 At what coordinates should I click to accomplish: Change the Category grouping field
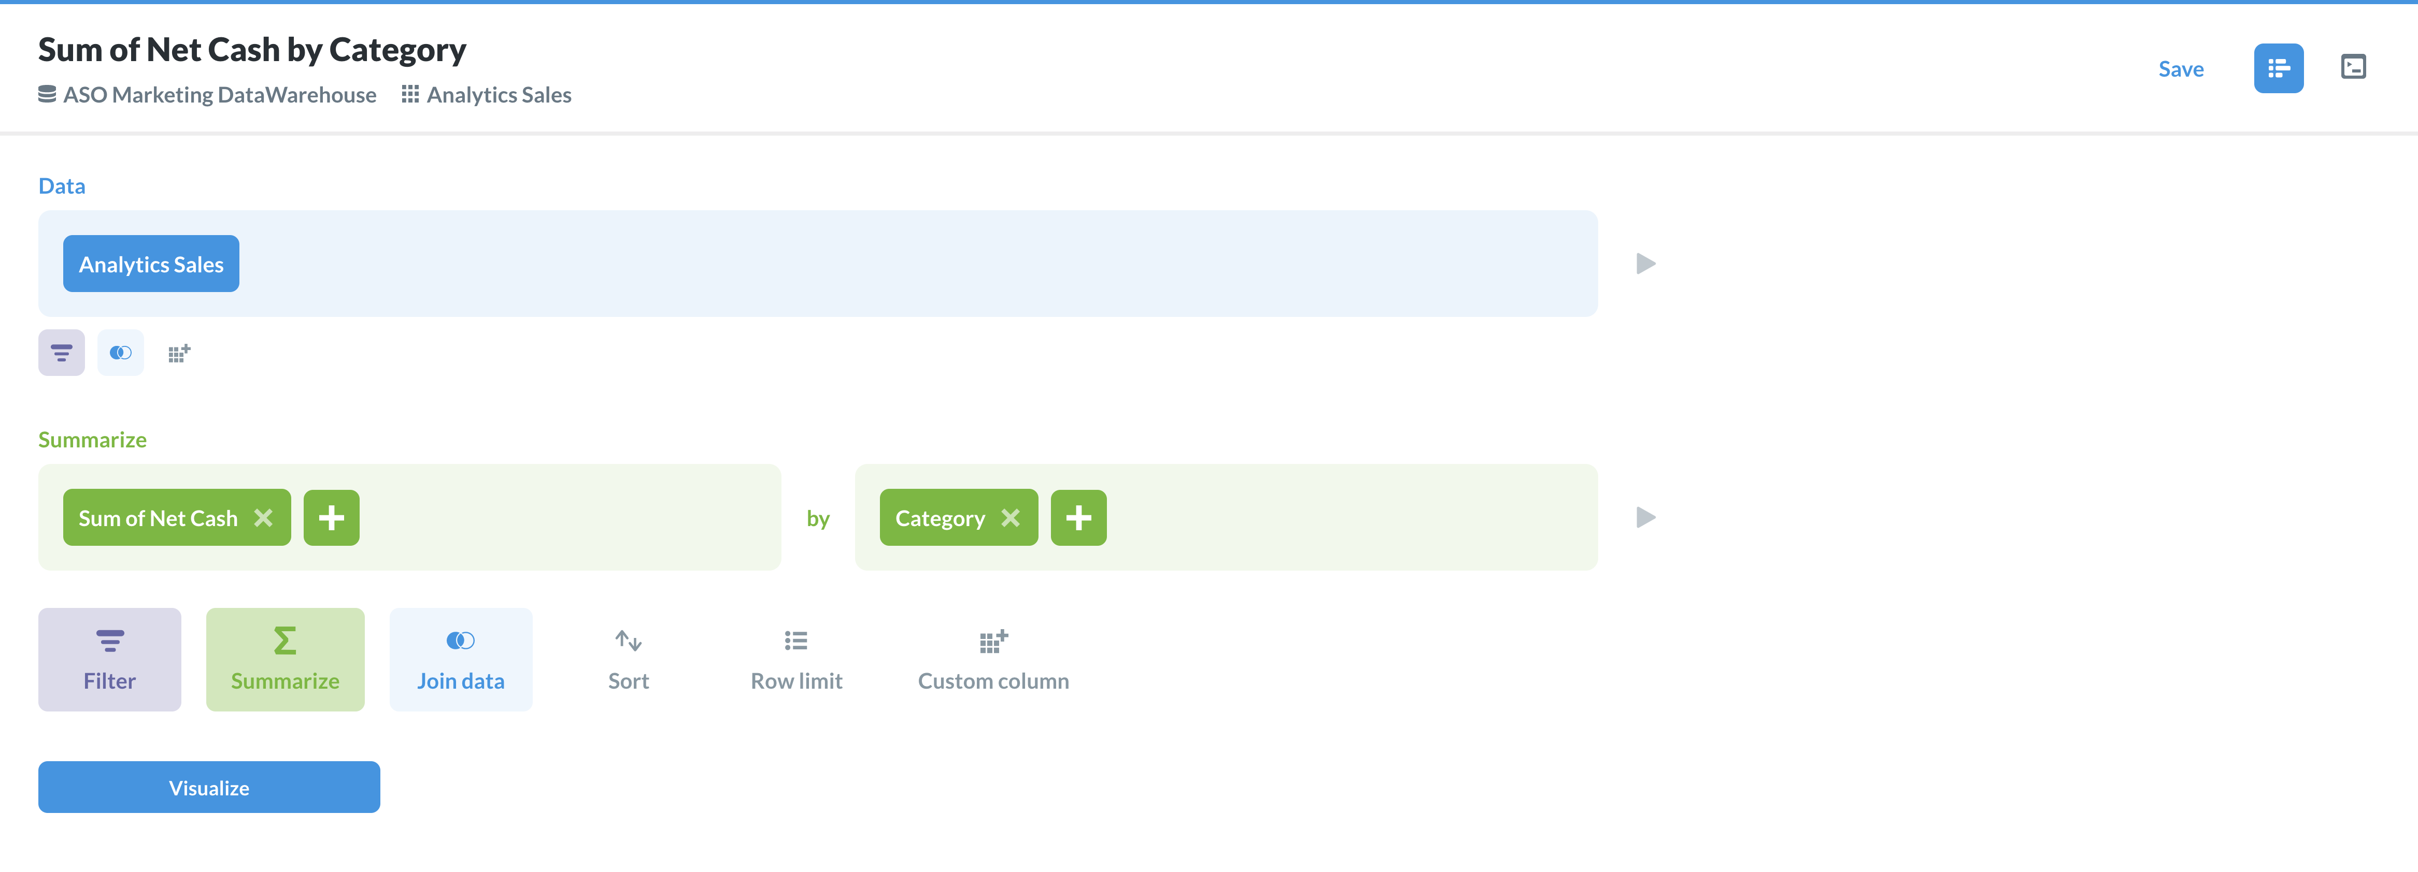938,518
